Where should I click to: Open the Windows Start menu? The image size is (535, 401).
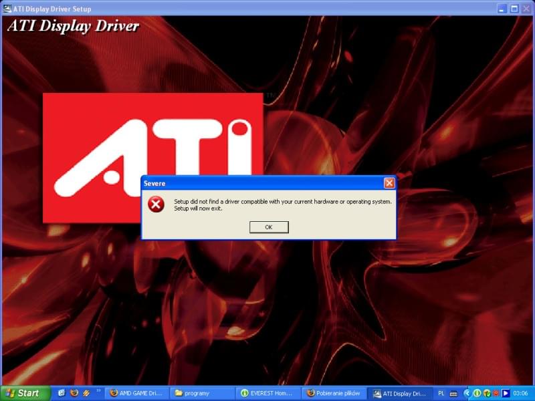point(25,393)
